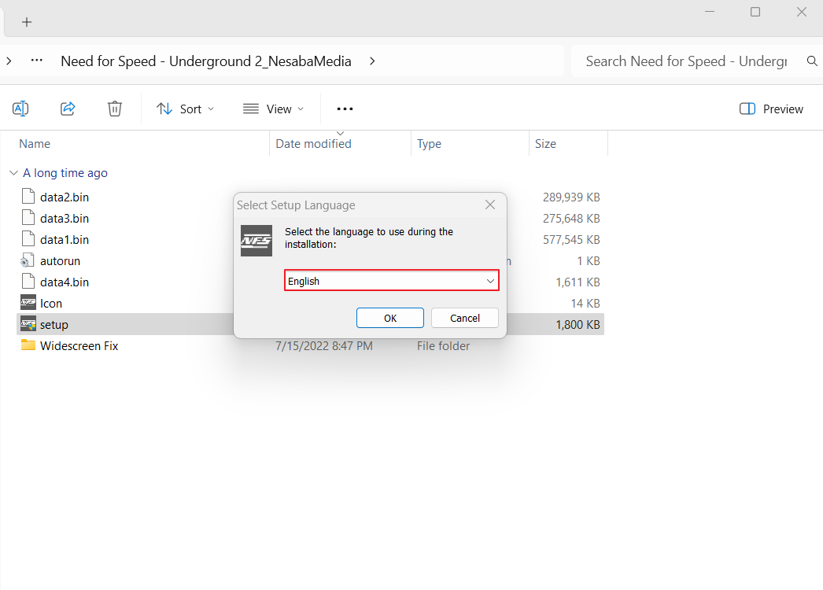Click the file name 'setup'
823x590 pixels.
coord(54,325)
